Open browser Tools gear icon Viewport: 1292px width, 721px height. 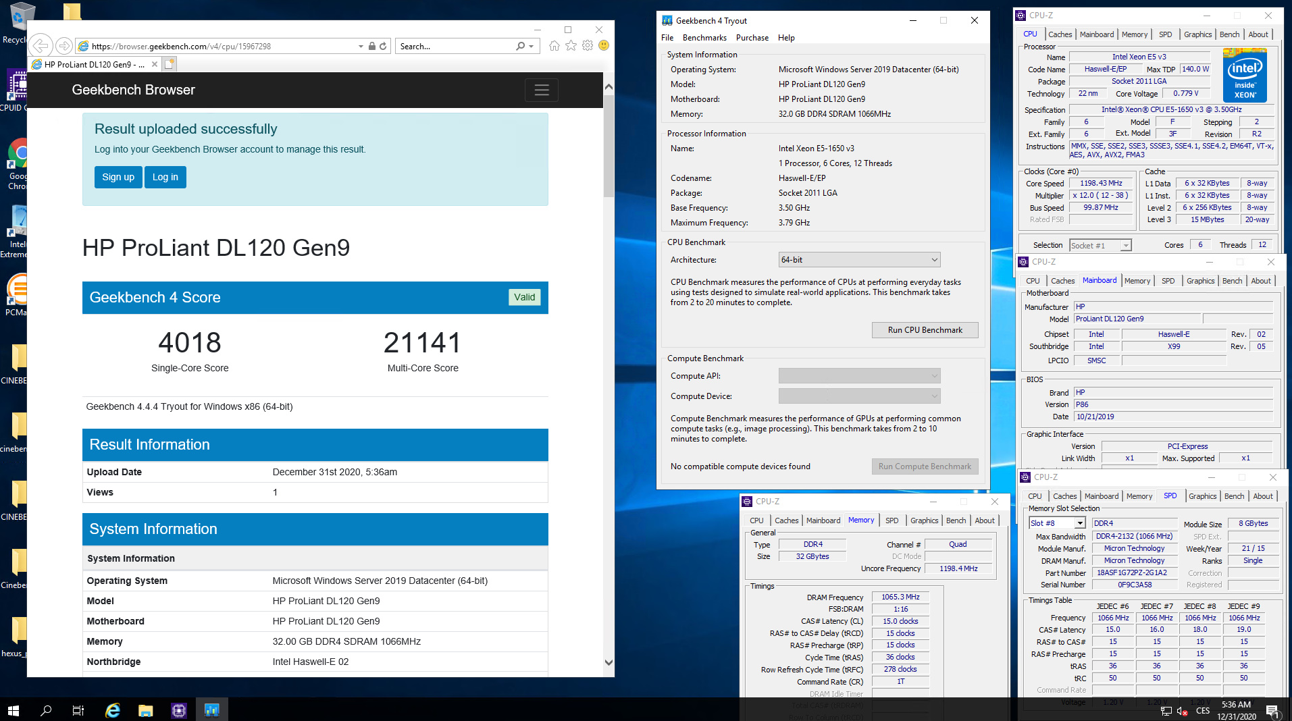588,45
